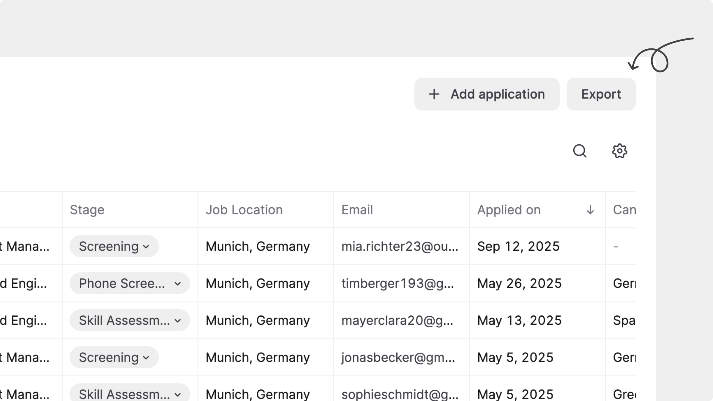Click the plus icon in Add application
The image size is (713, 401).
[434, 94]
